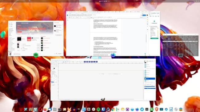Open the dark square H dock icon
200x112 pixels.
pyautogui.click(x=147, y=109)
